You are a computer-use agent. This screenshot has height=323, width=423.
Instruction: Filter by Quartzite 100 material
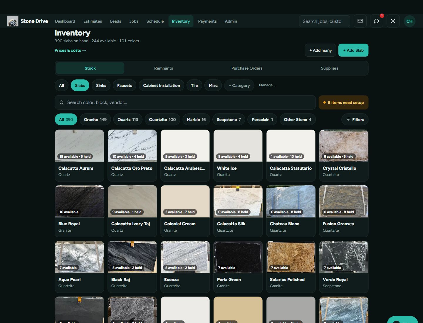coord(162,120)
